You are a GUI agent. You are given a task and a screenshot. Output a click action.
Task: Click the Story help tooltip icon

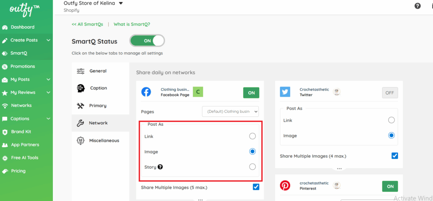coord(160,167)
